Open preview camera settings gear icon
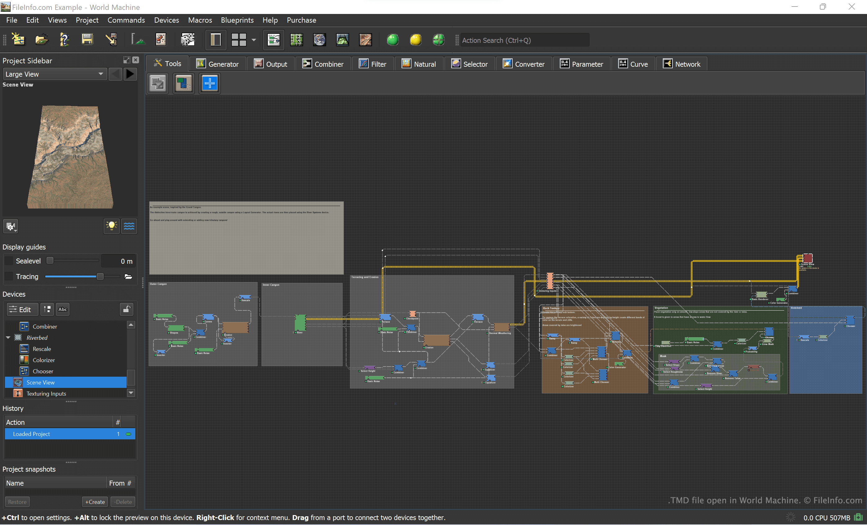867x525 pixels. pos(11,226)
